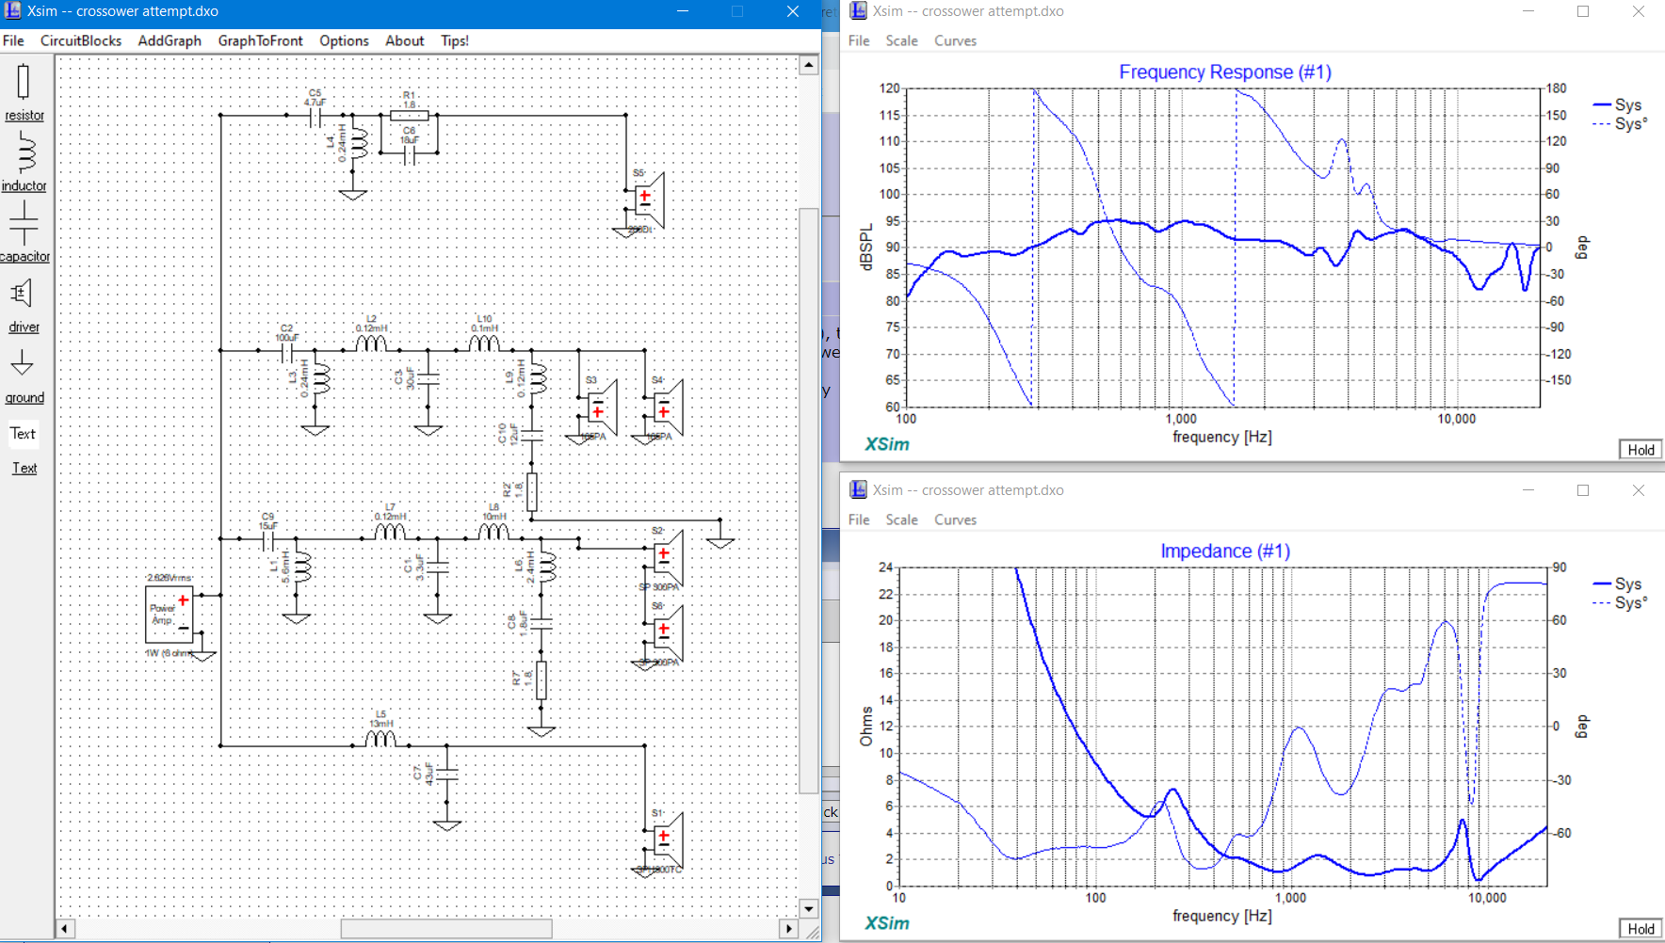The width and height of the screenshot is (1665, 943).
Task: Select the capacitor component tool
Action: [x=24, y=232]
